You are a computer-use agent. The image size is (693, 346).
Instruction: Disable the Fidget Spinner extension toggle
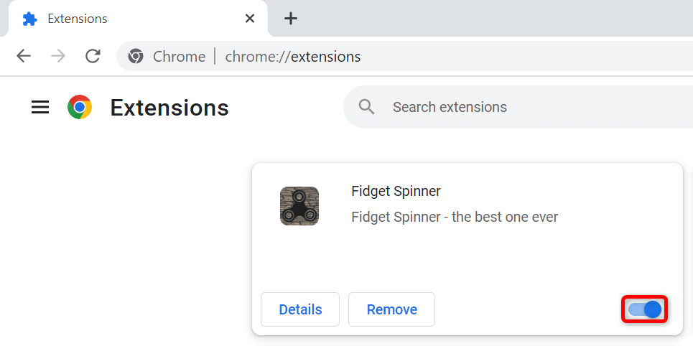[x=644, y=309]
